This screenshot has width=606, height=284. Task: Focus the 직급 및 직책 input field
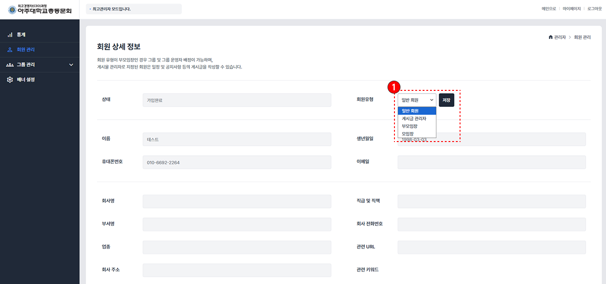(x=491, y=201)
